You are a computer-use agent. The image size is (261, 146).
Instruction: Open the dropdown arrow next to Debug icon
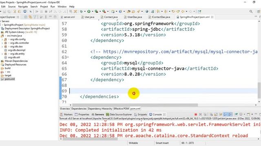pos(85,11)
